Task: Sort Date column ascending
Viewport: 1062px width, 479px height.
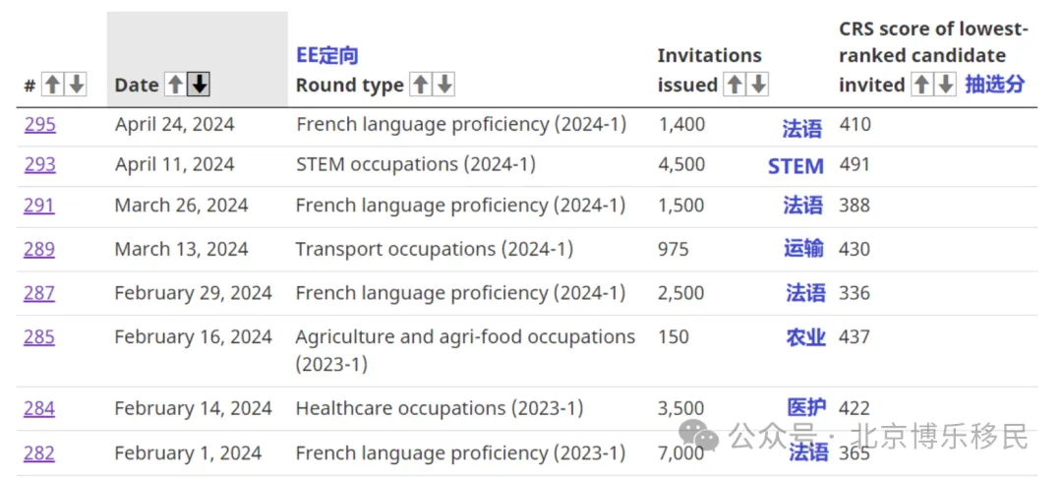Action: pos(175,85)
